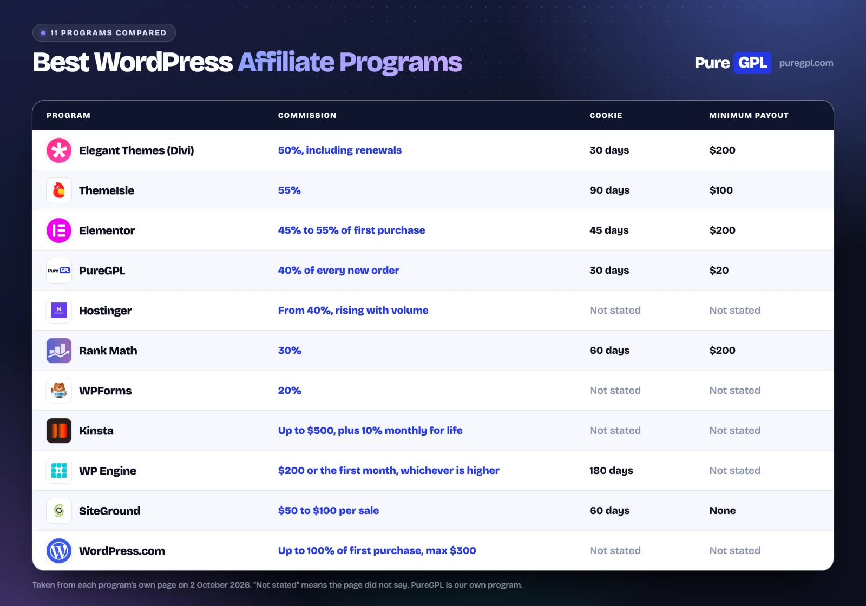The width and height of the screenshot is (866, 606).
Task: Select the Hostinger program name
Action: tap(105, 311)
